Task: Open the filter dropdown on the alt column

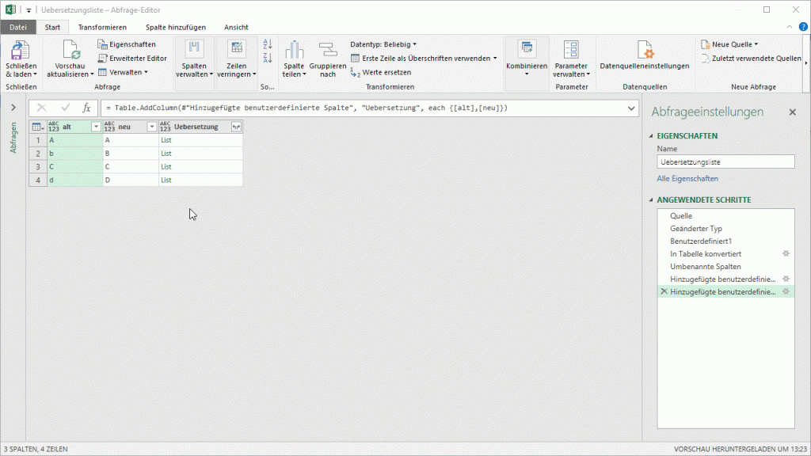Action: 95,126
